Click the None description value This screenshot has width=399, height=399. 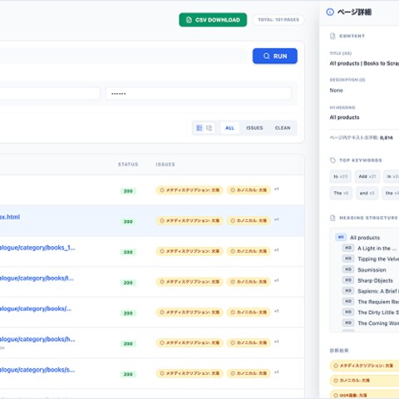pyautogui.click(x=336, y=91)
